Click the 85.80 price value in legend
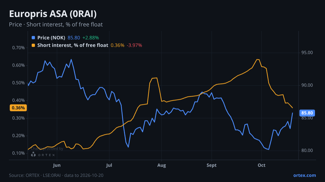325x182 pixels. pyautogui.click(x=74, y=38)
